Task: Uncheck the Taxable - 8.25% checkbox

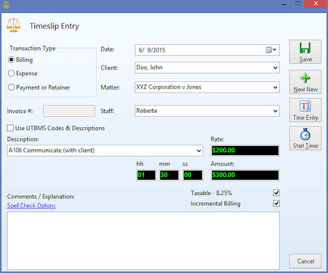Action: coord(276,193)
